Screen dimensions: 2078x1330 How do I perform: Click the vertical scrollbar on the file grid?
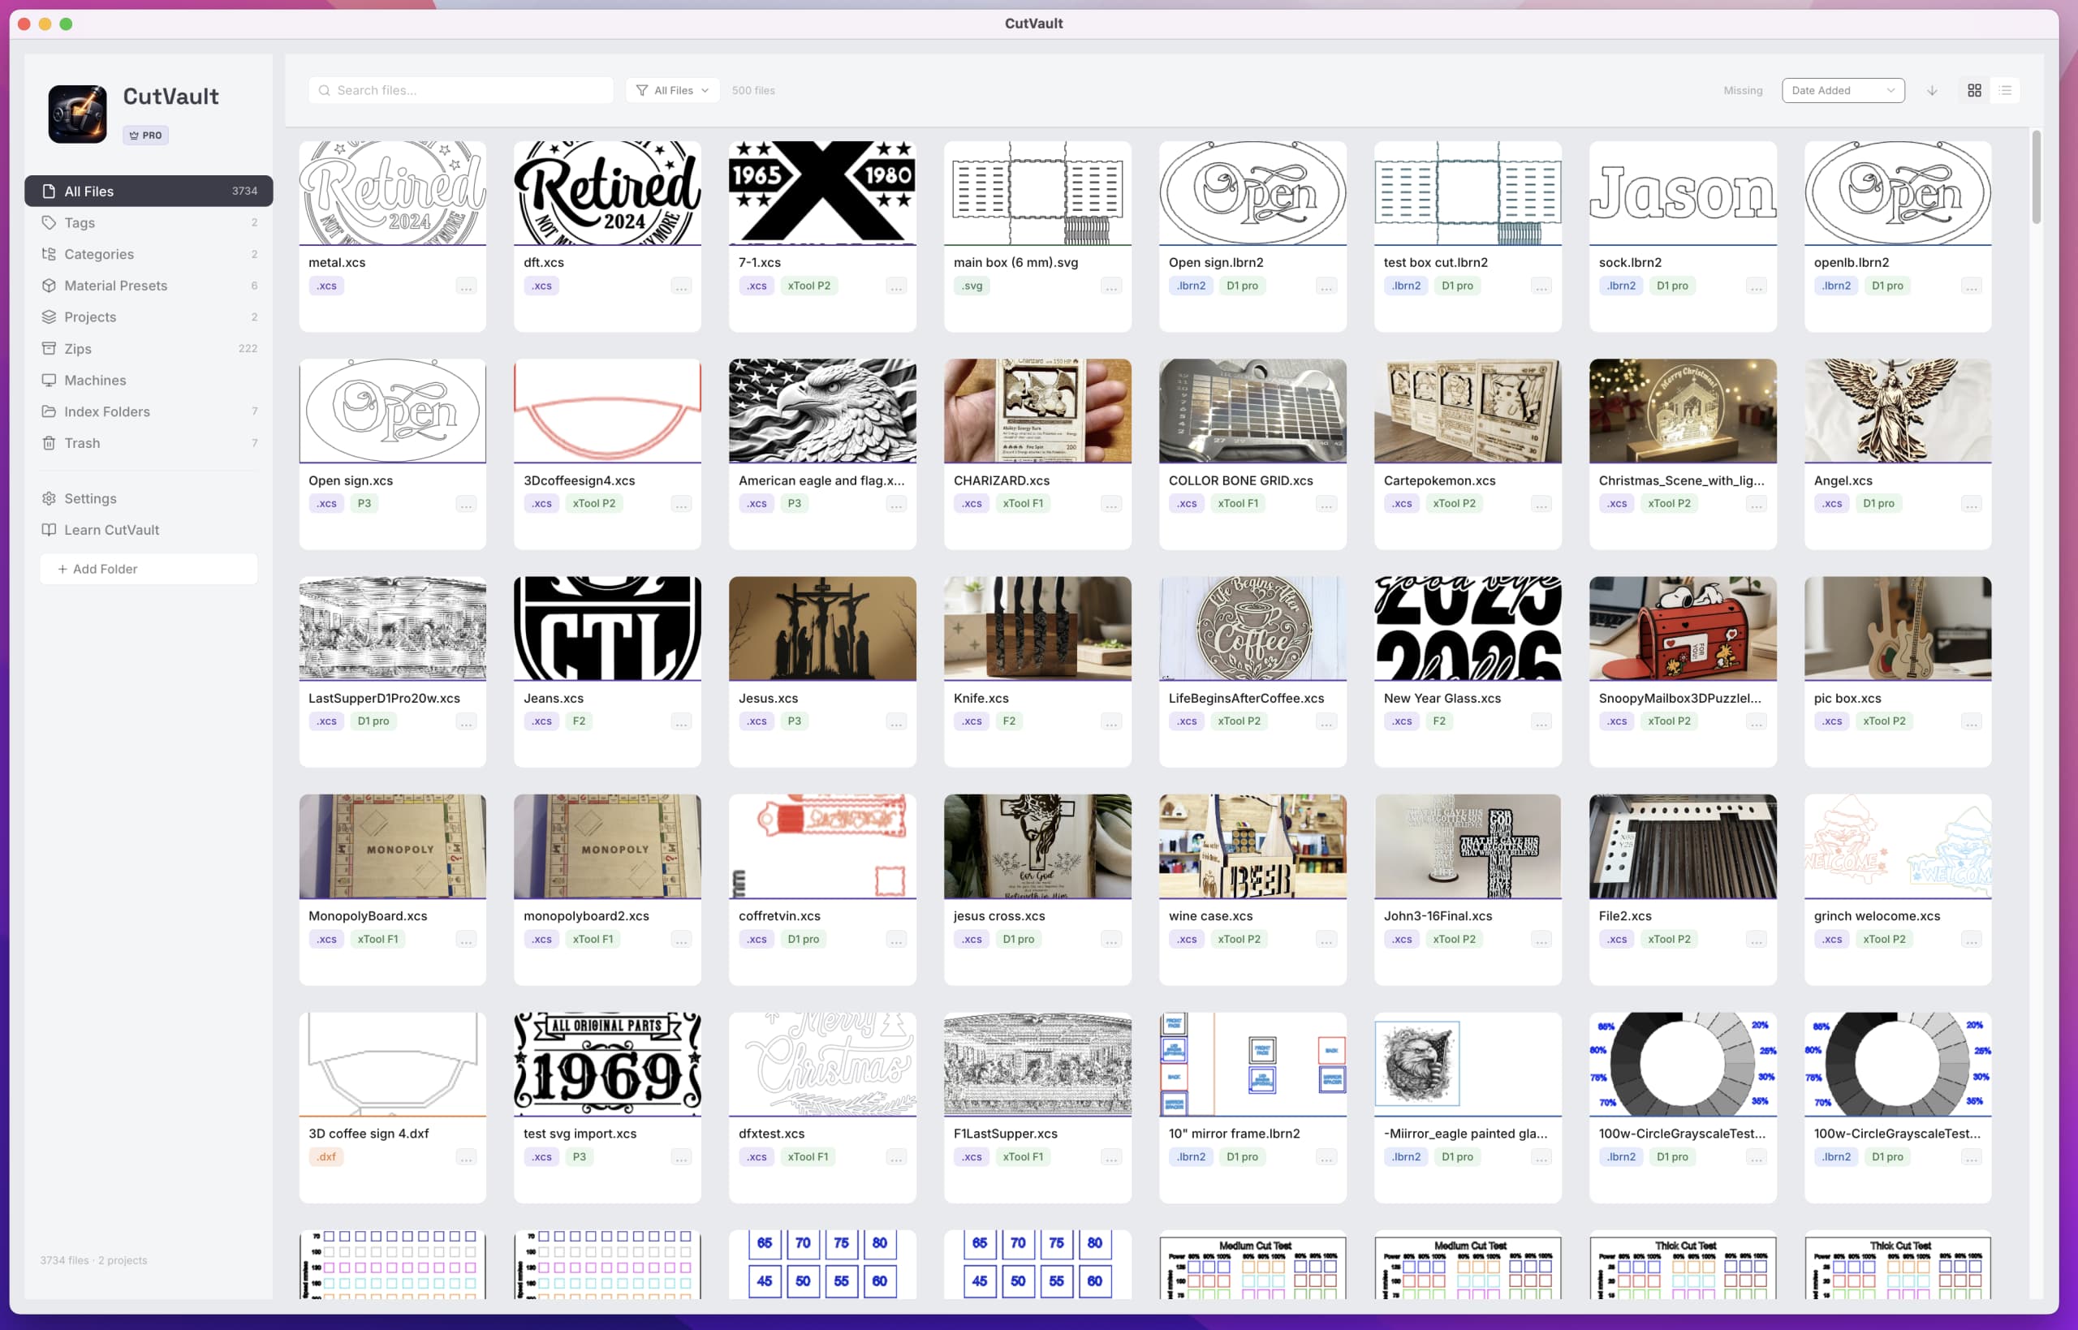(2037, 177)
